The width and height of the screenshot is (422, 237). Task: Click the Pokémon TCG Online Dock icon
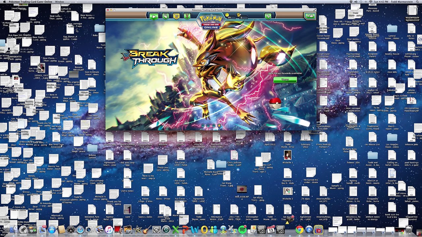tap(318, 229)
